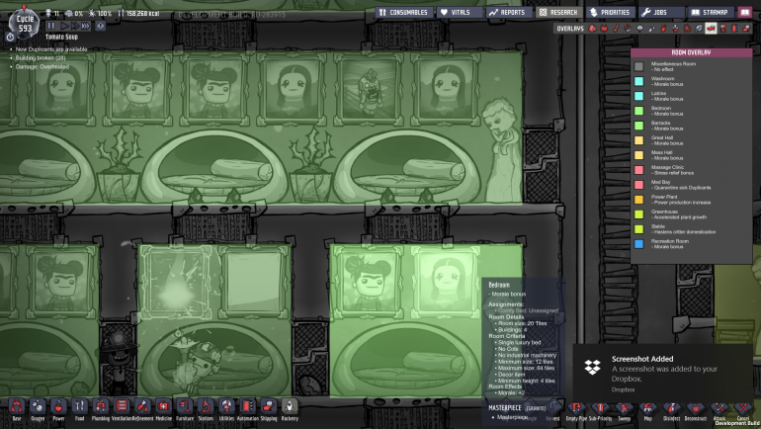Select the marble sculpture statue

coord(500,148)
